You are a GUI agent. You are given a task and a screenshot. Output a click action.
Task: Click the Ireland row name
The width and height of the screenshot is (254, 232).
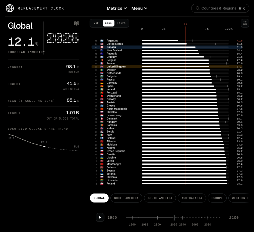111,89
